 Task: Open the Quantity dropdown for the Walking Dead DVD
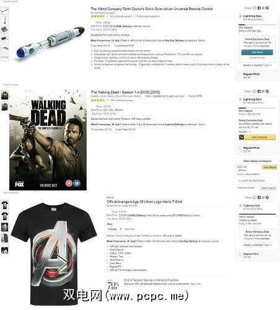tap(245, 131)
